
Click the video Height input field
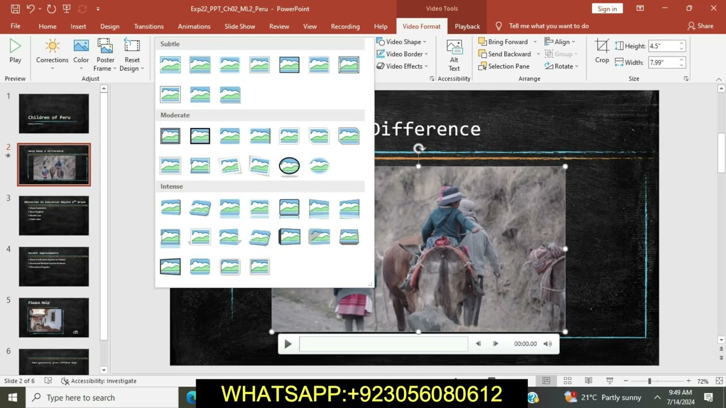point(662,46)
